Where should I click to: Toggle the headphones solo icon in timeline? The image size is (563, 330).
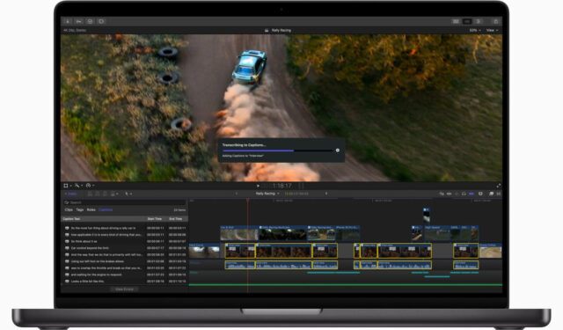pos(464,194)
